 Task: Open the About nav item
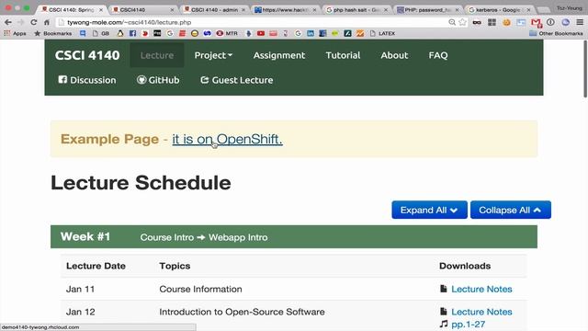pyautogui.click(x=394, y=55)
